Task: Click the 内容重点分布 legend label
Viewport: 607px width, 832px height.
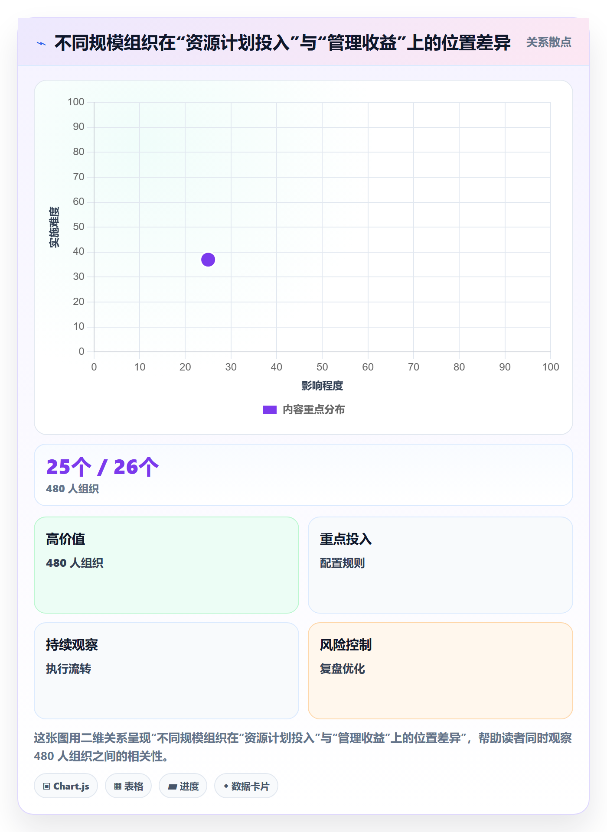Action: 313,410
